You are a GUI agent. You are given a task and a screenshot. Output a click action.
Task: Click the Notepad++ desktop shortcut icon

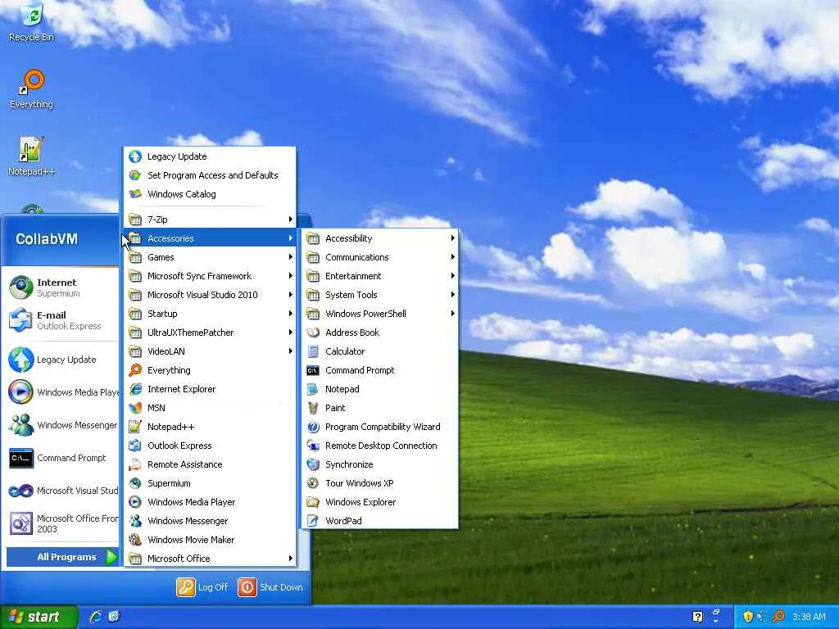(x=31, y=156)
